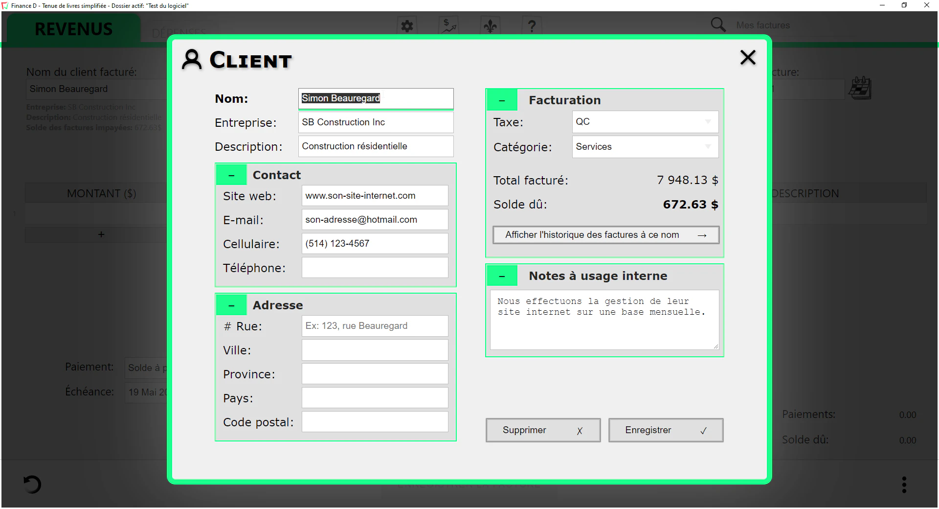
Task: Collapse the Adresse section
Action: coord(231,304)
